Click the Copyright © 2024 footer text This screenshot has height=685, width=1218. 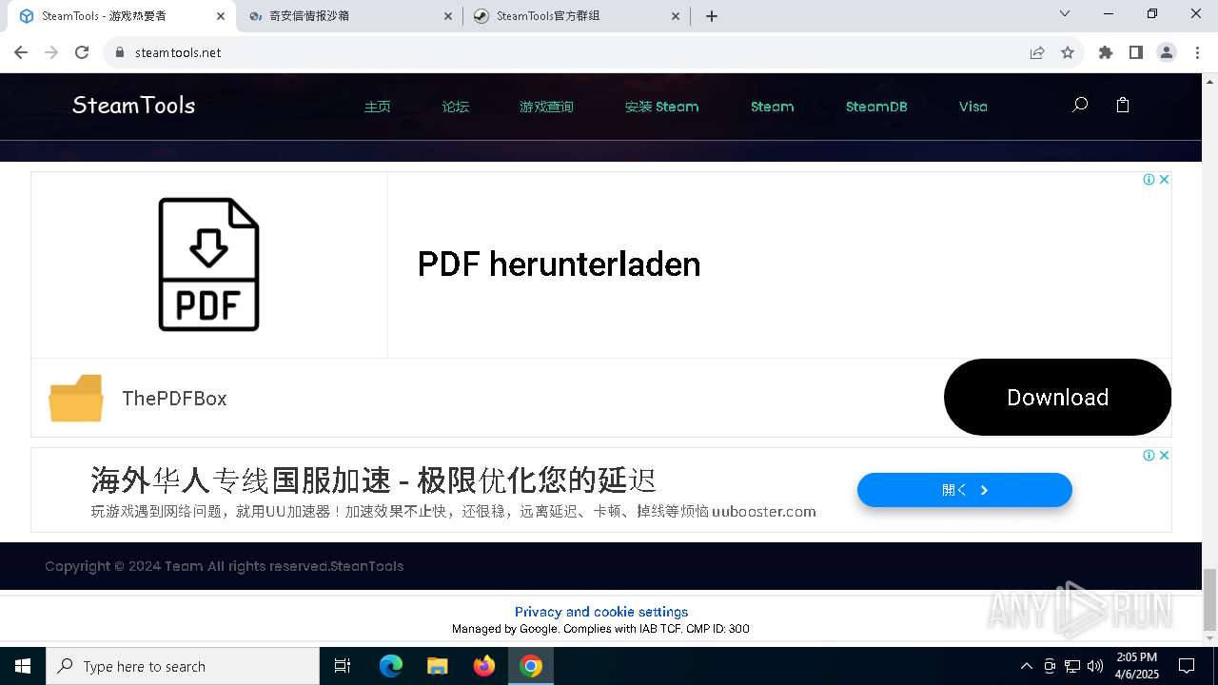[224, 566]
